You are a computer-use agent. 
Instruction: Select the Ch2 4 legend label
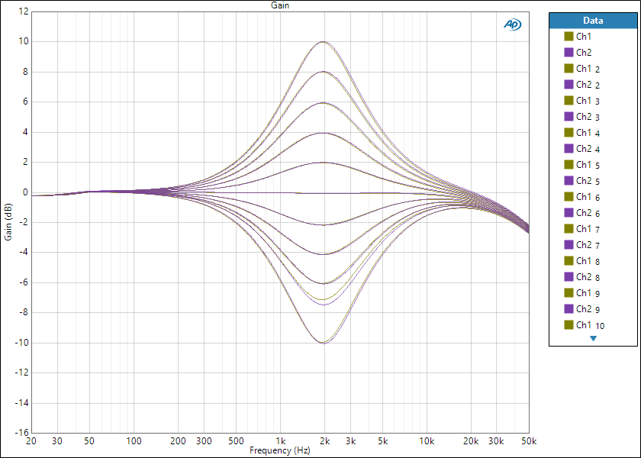pos(588,149)
